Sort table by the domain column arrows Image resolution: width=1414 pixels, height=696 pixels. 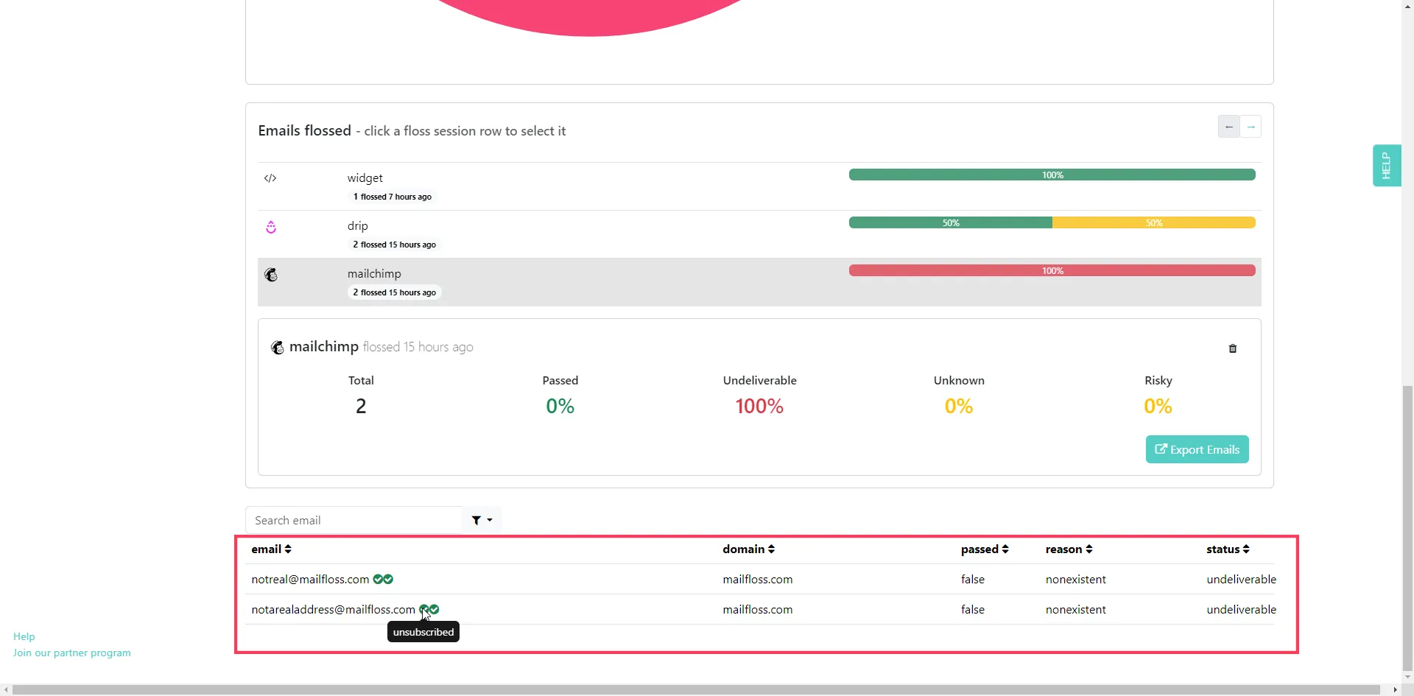pyautogui.click(x=771, y=549)
